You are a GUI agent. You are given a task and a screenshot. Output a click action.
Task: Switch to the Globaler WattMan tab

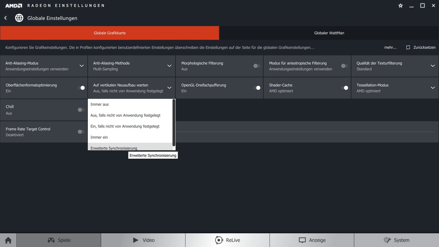pyautogui.click(x=329, y=33)
